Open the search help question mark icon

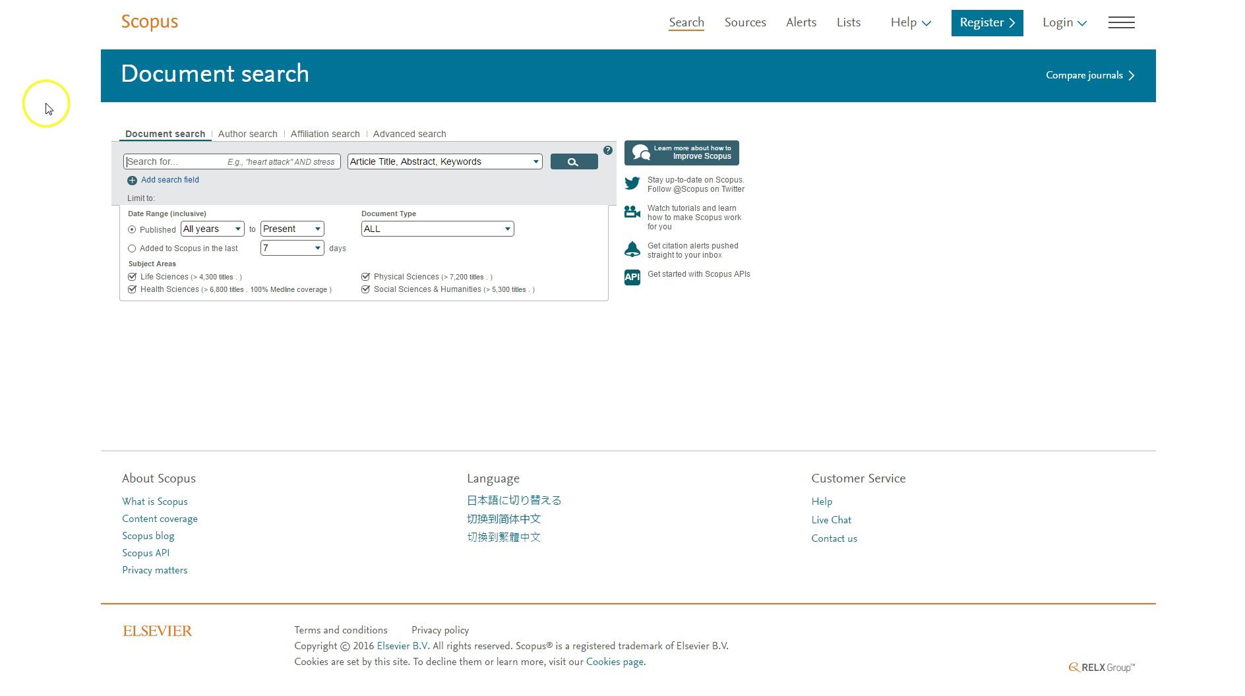tap(608, 150)
